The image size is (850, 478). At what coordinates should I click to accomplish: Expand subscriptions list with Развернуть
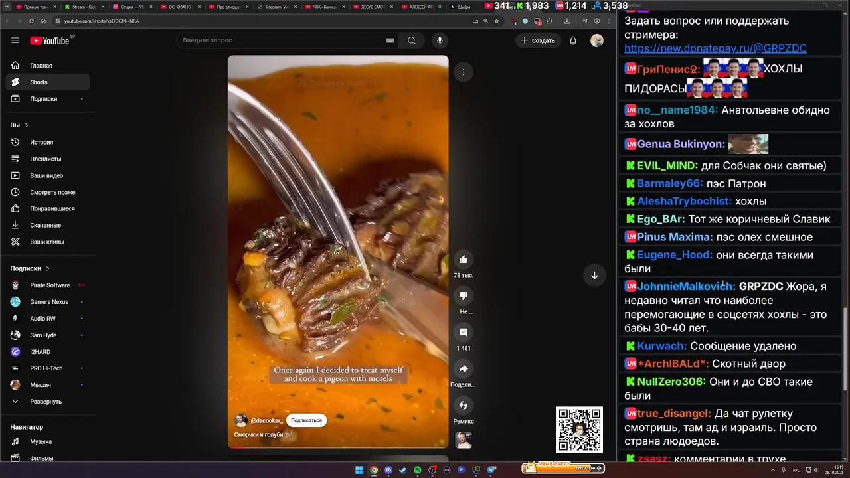(47, 402)
